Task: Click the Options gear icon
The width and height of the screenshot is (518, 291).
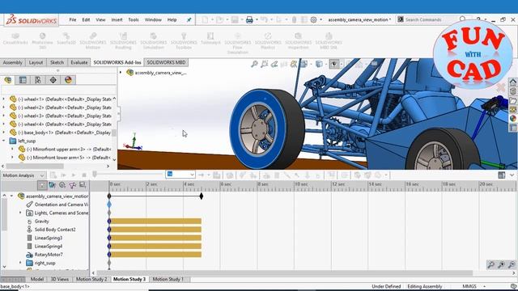Action: [313, 19]
